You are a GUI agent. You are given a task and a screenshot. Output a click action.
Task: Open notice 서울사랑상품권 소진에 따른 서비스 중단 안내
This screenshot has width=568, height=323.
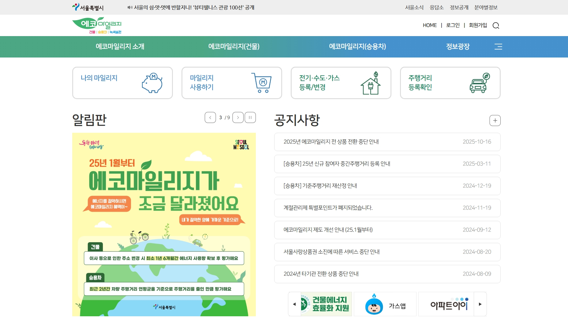click(x=387, y=252)
